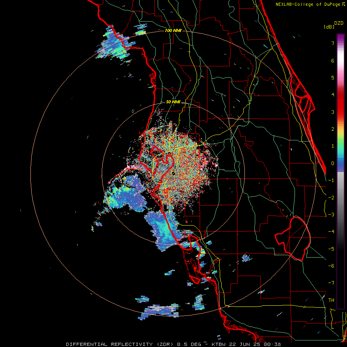The image size is (347, 347).
Task: Click the 6 value on color scale
Action: 333,61
